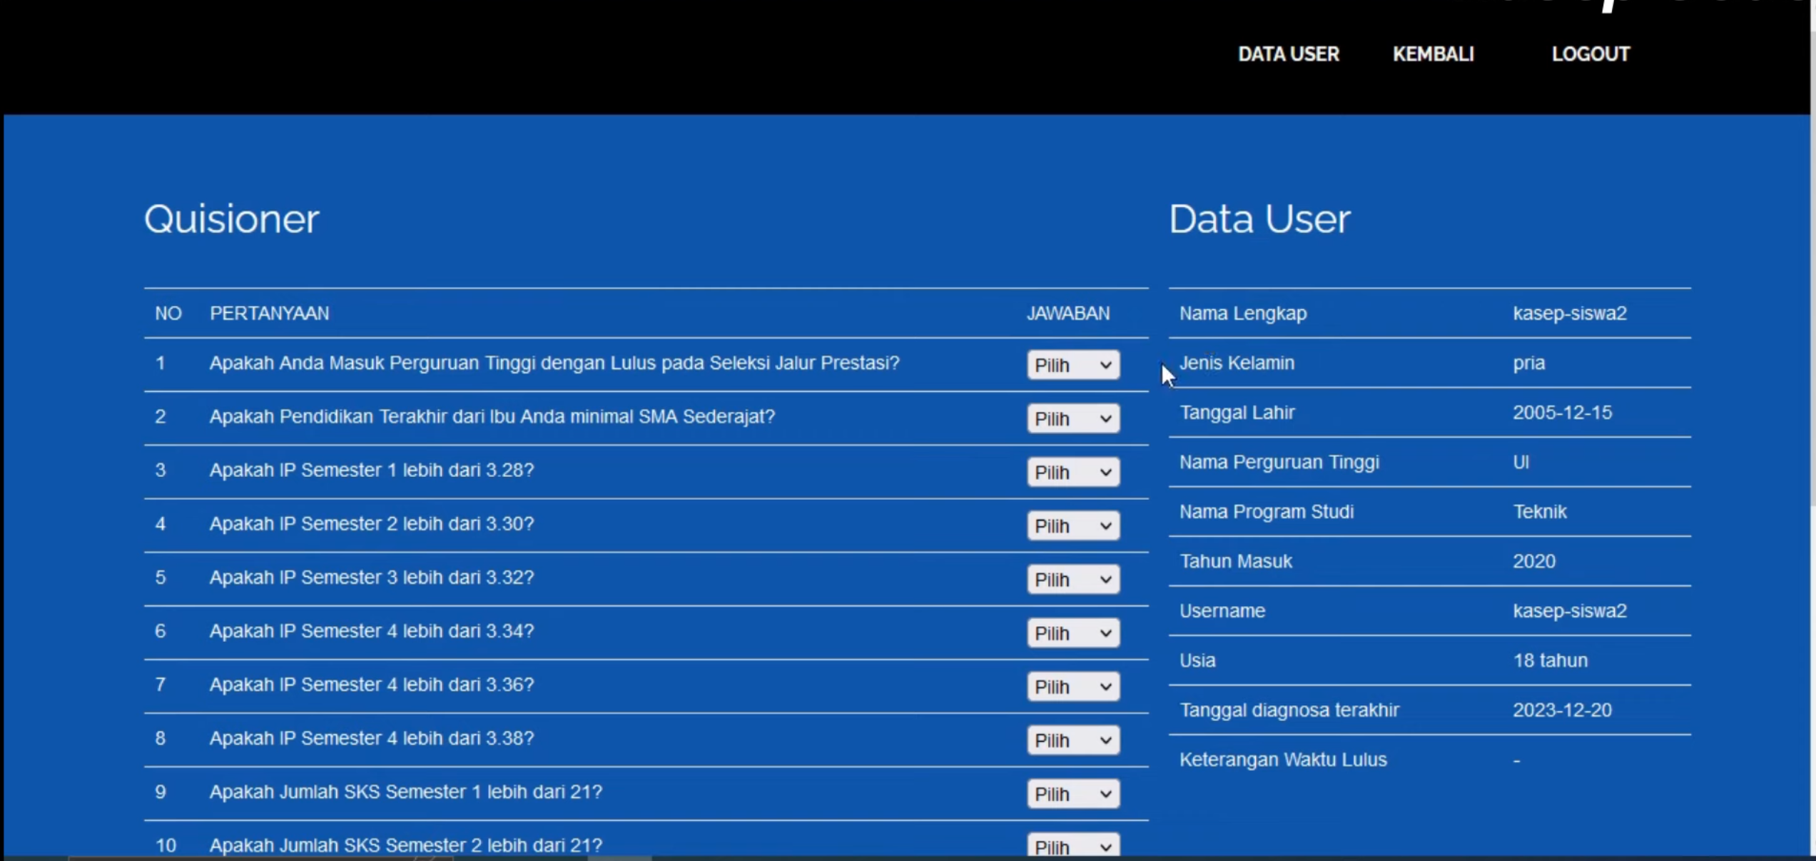Open Pilih dropdown for question 7 (3.36)

(x=1073, y=686)
